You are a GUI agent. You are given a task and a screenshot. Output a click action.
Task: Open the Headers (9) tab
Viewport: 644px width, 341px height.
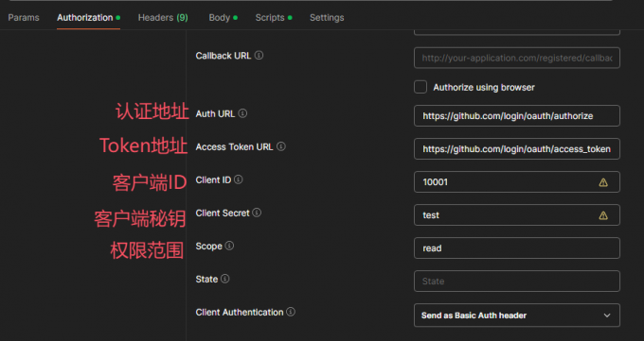pyautogui.click(x=163, y=18)
